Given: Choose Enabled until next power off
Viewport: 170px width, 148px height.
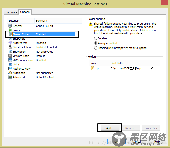Looking at the screenshot, I should click(96, 48).
